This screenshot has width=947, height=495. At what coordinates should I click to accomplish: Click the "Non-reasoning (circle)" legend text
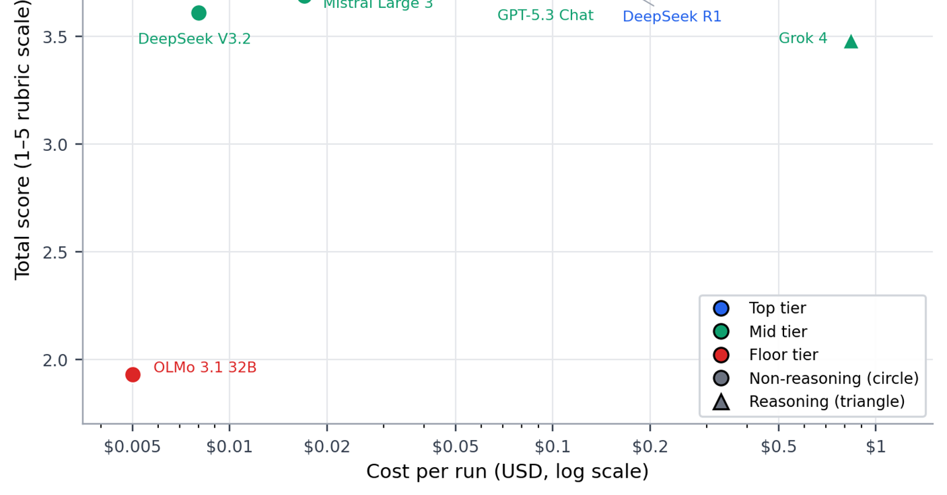[834, 379]
